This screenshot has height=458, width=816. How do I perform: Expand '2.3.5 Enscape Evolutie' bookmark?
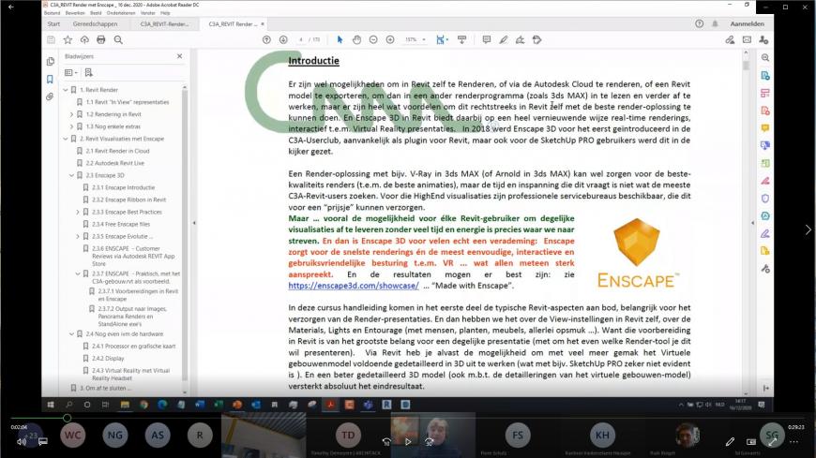click(78, 237)
